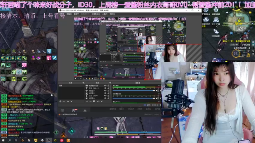
Task: Click the 67% circular progress indicator
Action: (x=236, y=54)
